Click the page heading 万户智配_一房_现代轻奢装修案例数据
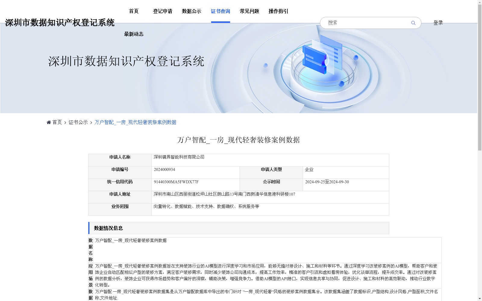482x301 pixels. point(239,140)
